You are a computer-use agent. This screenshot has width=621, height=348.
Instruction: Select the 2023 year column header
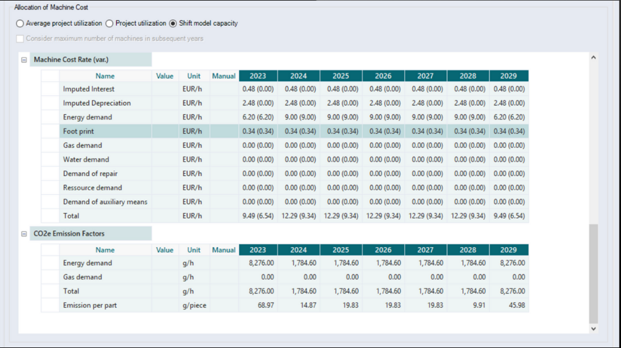tap(258, 75)
